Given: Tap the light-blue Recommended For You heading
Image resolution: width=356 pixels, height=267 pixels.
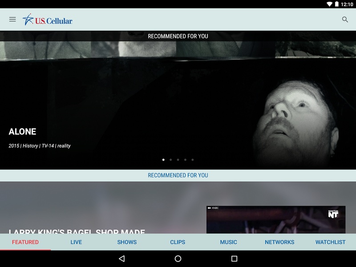Looking at the screenshot, I should (178, 175).
